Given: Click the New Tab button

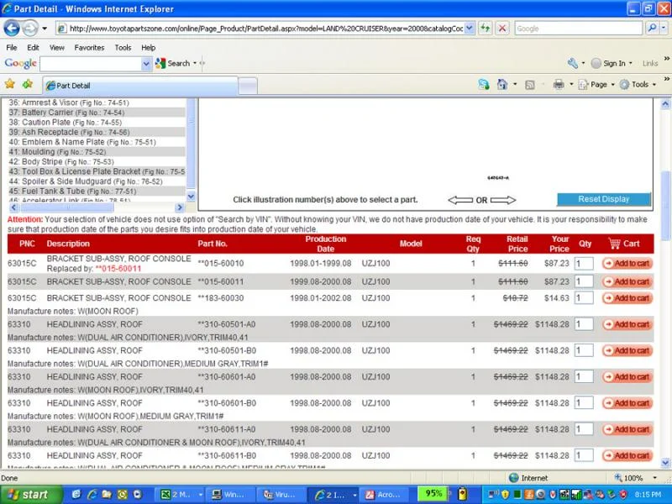Looking at the screenshot, I should pos(248,87).
